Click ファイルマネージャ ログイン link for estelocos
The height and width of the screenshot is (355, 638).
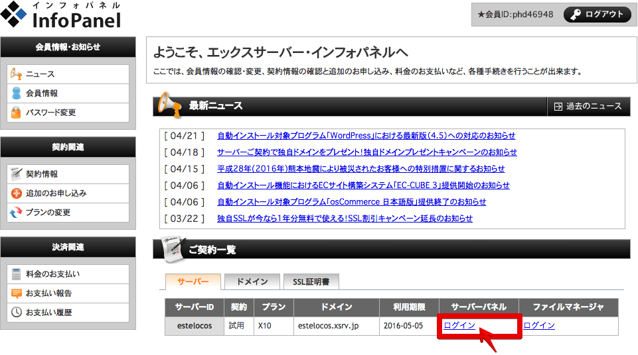539,325
